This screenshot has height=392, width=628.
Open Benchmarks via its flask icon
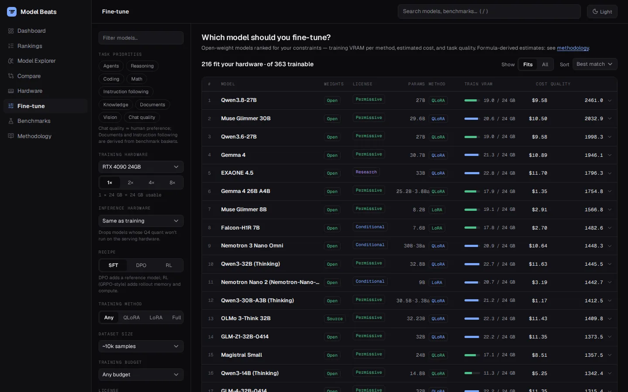point(11,121)
